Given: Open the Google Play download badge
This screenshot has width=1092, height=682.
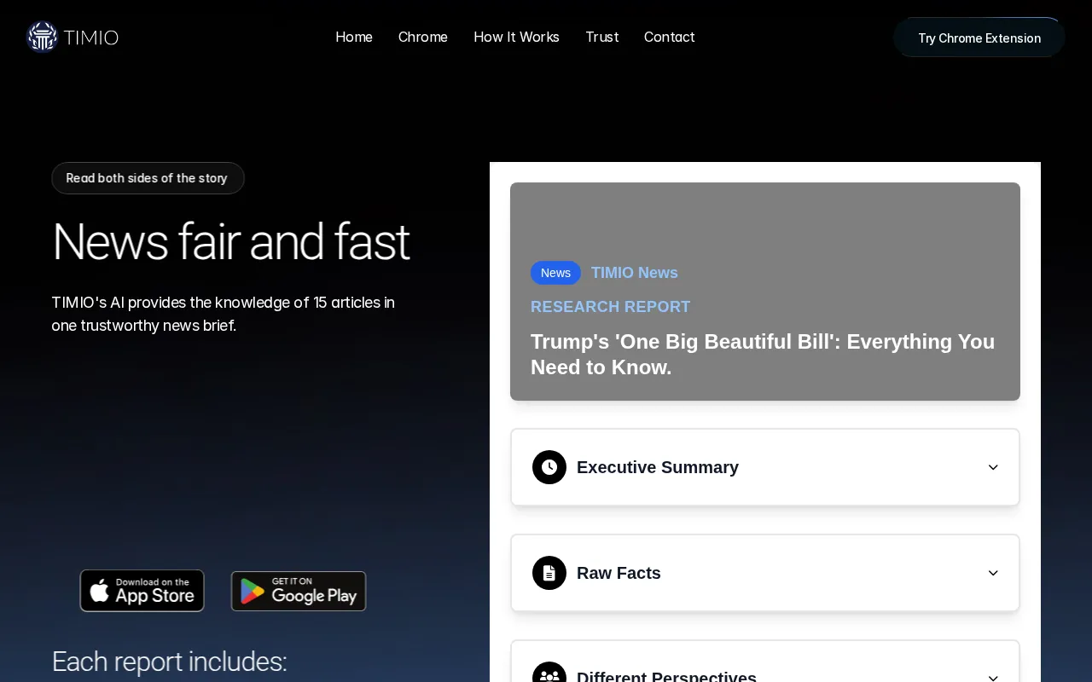Looking at the screenshot, I should click(299, 591).
